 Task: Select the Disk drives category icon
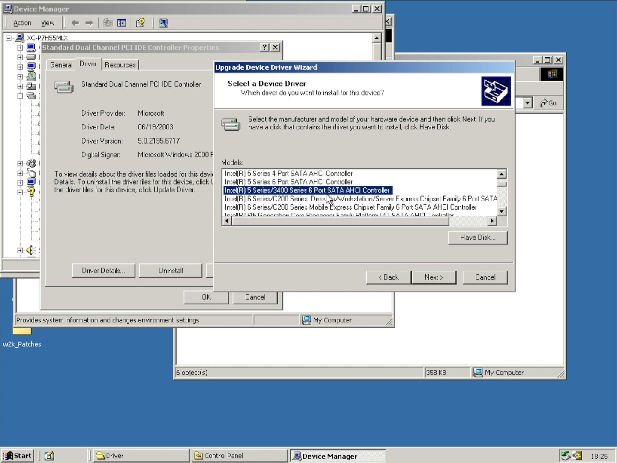click(x=31, y=57)
